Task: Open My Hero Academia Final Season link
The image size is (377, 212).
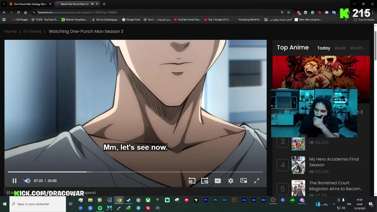Action: [x=334, y=162]
